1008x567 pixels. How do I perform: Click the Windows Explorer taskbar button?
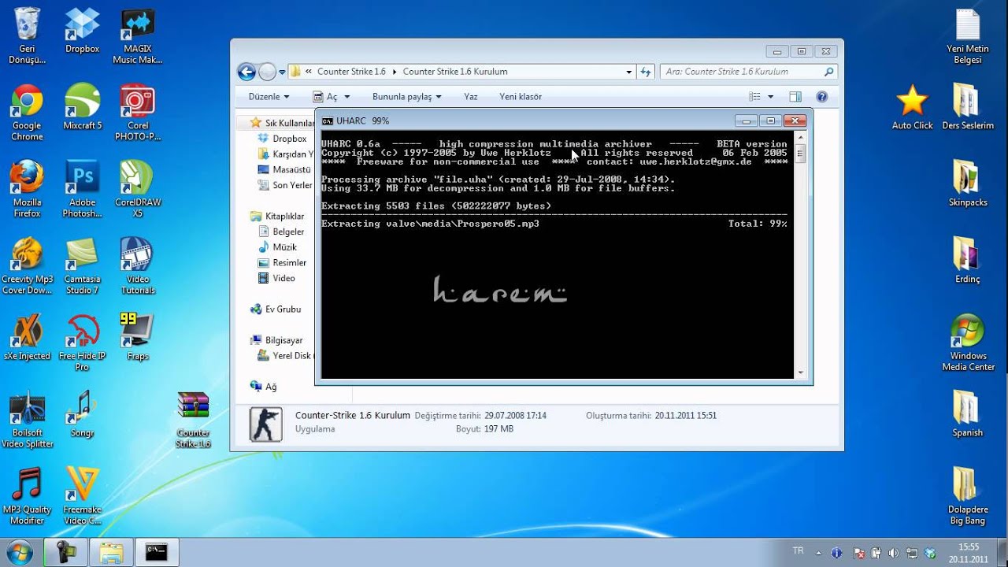[x=111, y=552]
